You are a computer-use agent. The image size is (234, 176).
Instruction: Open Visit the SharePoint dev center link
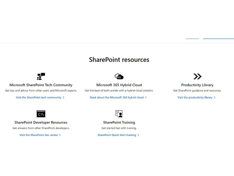(x=38, y=135)
